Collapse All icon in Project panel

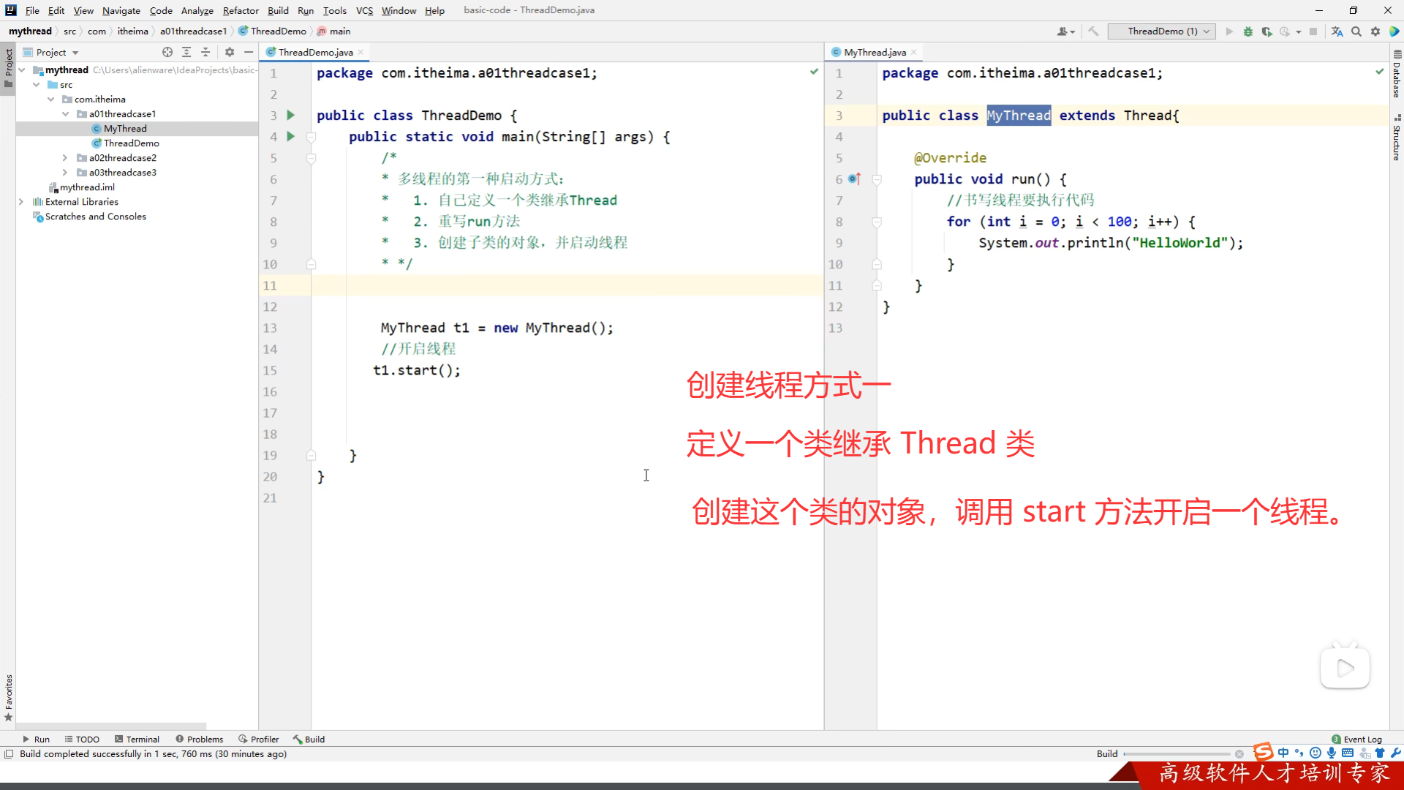pos(205,52)
